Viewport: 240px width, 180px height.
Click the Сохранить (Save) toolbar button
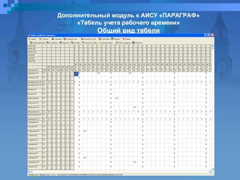pyautogui.click(x=57, y=39)
